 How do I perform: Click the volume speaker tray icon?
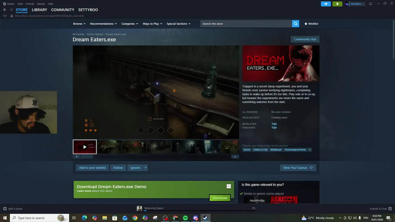click(355, 218)
